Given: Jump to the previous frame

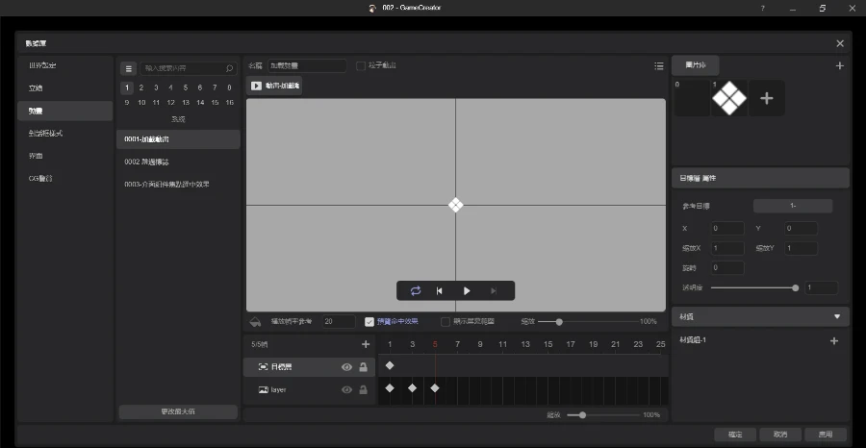Looking at the screenshot, I should pos(440,290).
